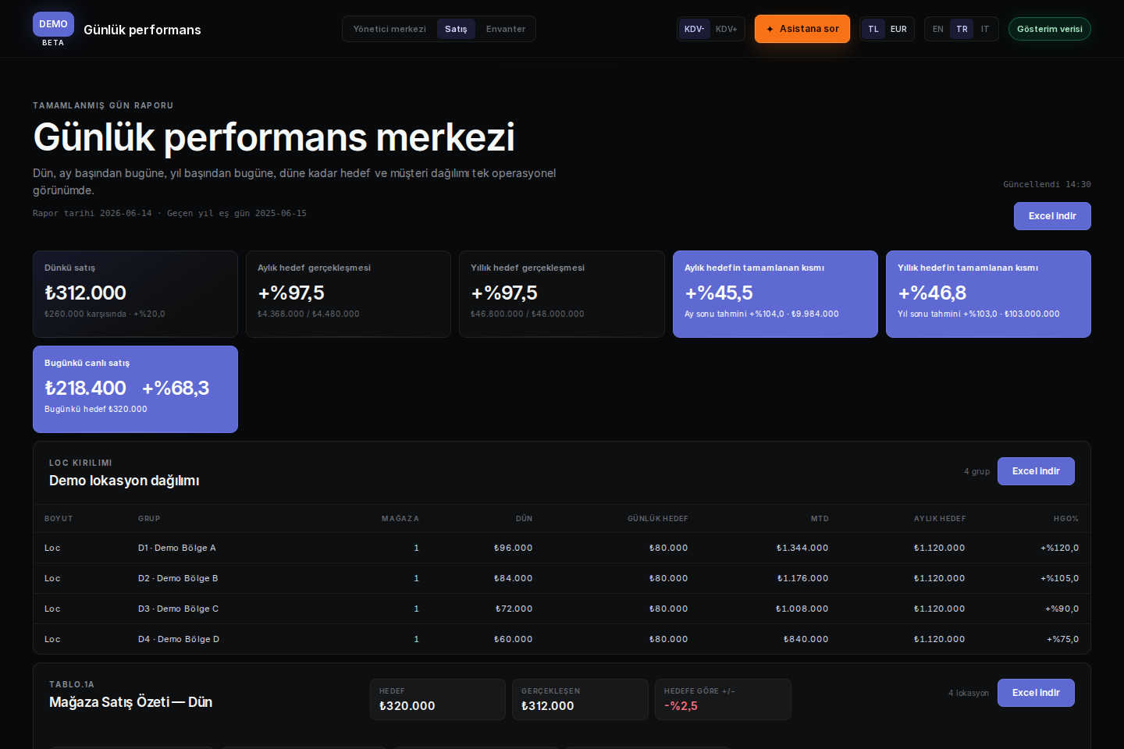Click the HEDEF ₺320.000 summary box
The height and width of the screenshot is (749, 1124).
coord(438,699)
